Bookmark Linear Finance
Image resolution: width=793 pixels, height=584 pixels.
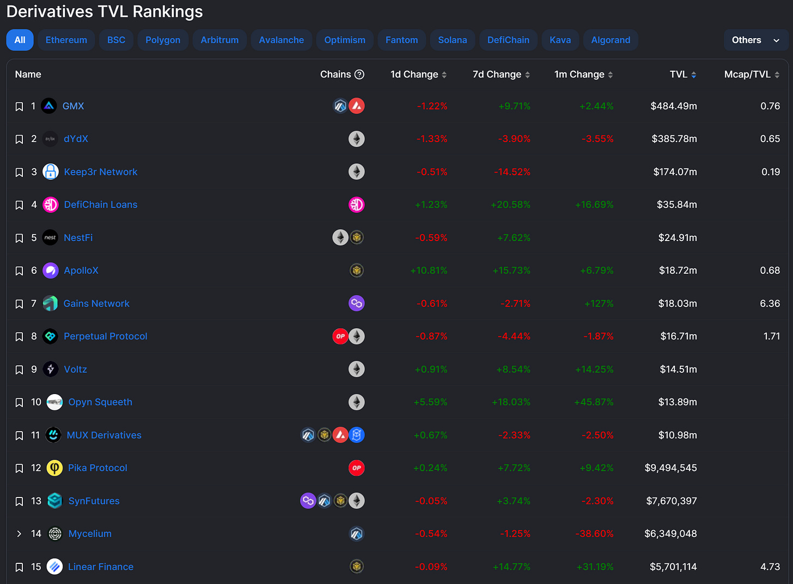pos(19,567)
